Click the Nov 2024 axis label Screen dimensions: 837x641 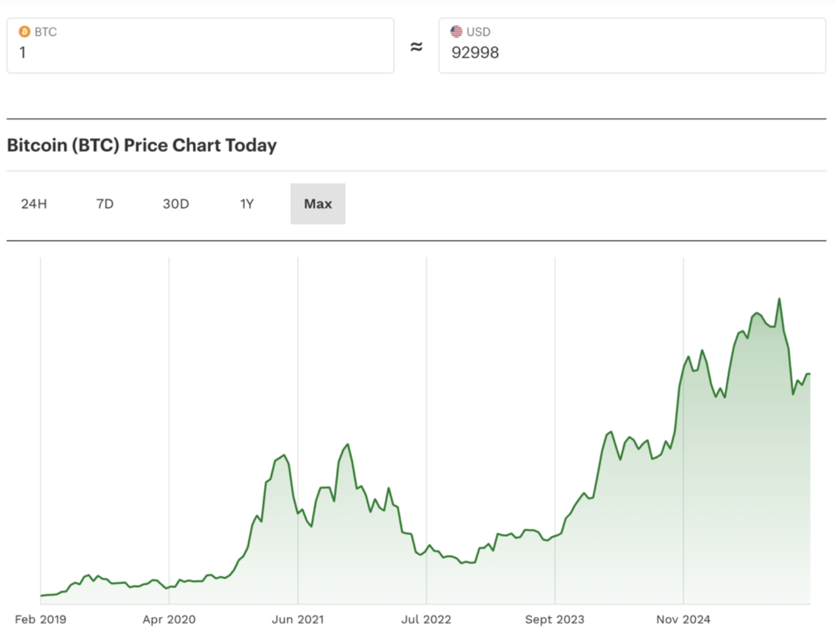683,619
